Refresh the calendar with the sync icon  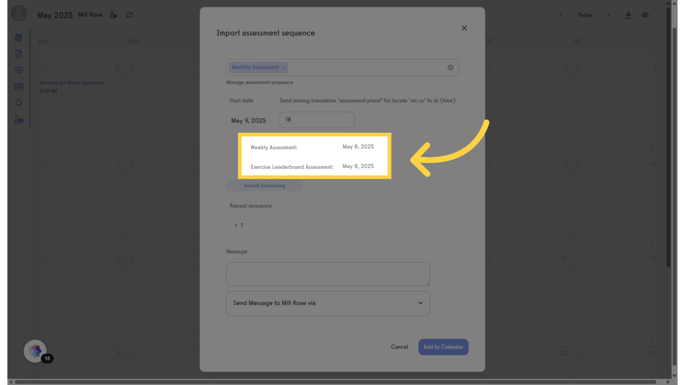pos(129,15)
